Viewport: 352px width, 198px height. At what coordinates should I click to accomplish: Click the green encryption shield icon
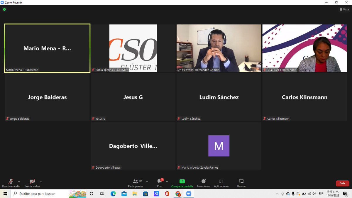pyautogui.click(x=4, y=9)
